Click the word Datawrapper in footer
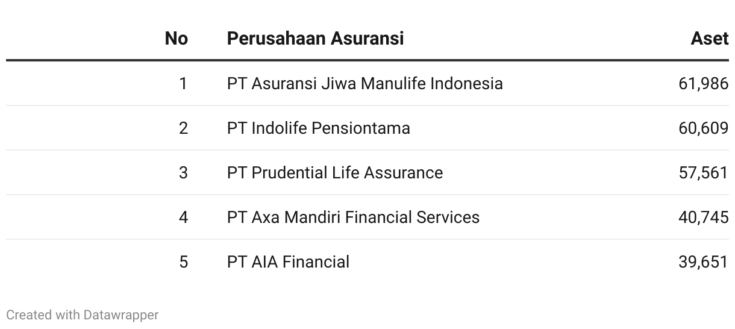 pyautogui.click(x=121, y=315)
